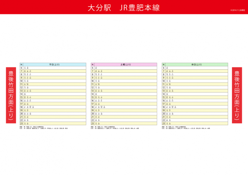This screenshot has height=175, width=248.
Task: Click the 11 o'clock row in Saturday table
Action: coord(124,84)
